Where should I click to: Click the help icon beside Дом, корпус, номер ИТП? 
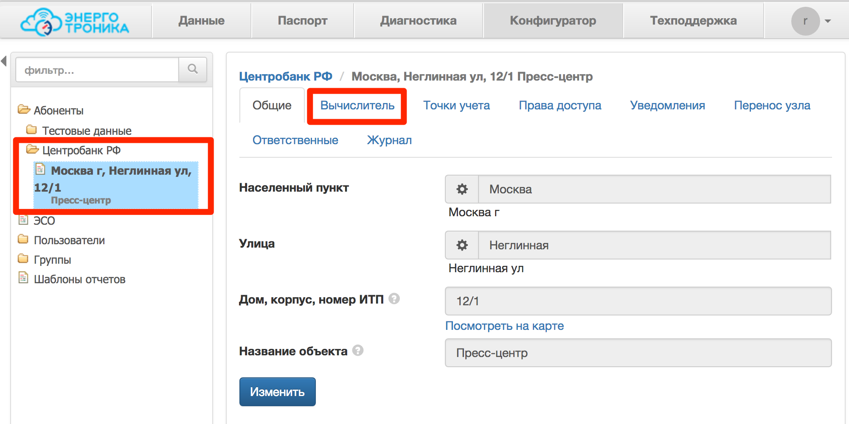coord(394,299)
